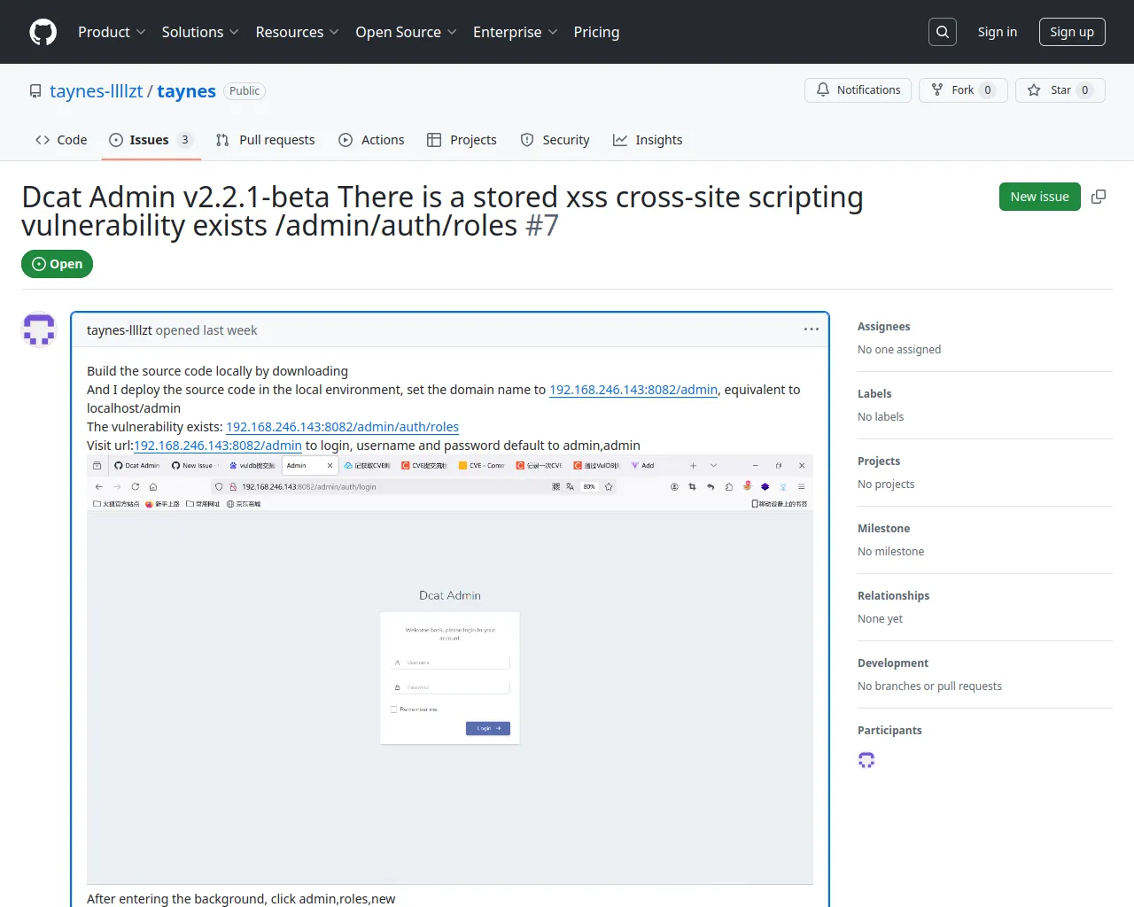Click the Issues count badge 3

185,140
